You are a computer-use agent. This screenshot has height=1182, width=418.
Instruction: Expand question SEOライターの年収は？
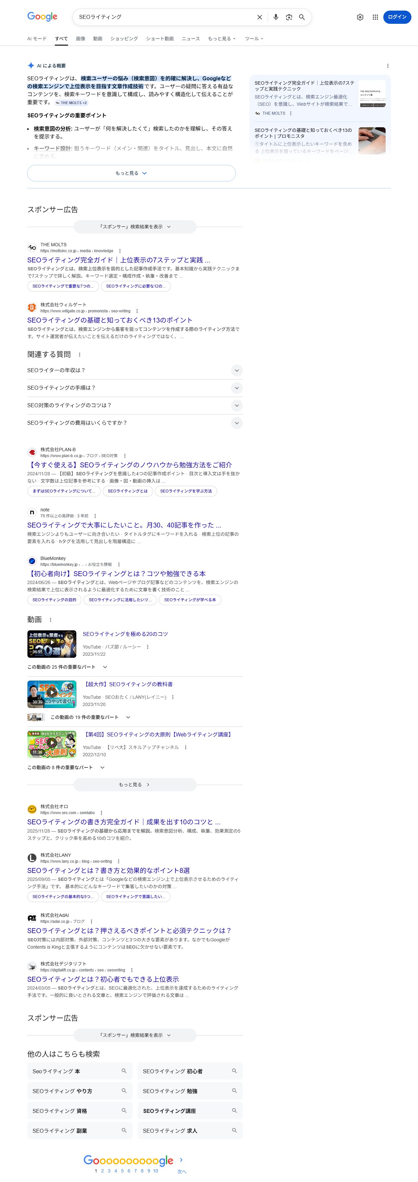135,370
